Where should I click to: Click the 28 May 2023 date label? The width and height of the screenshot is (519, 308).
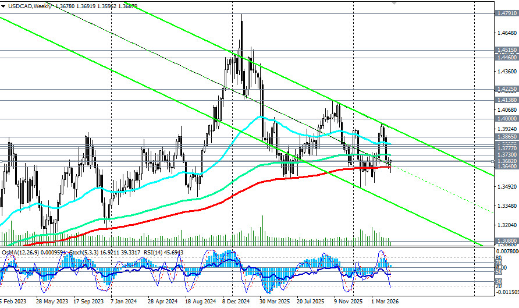pyautogui.click(x=52, y=302)
